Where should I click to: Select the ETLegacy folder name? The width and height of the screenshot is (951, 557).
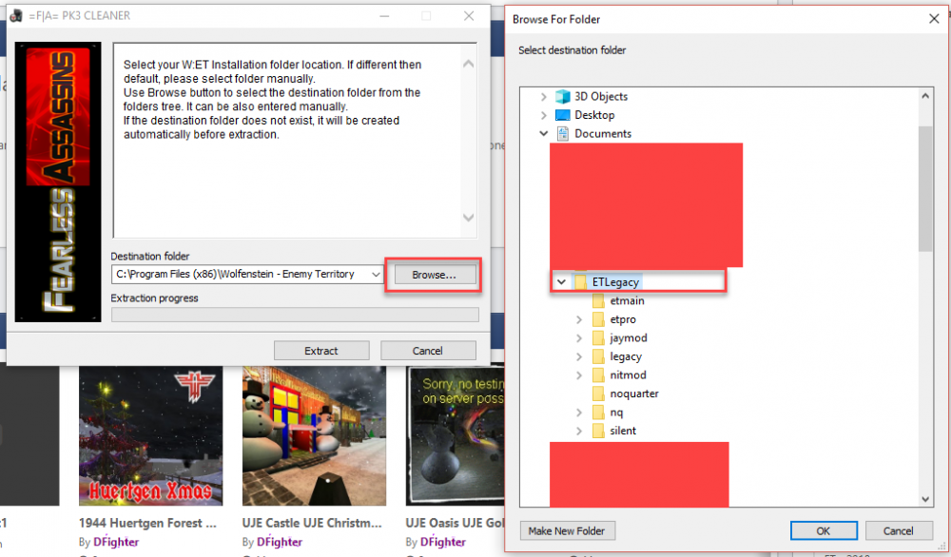615,282
